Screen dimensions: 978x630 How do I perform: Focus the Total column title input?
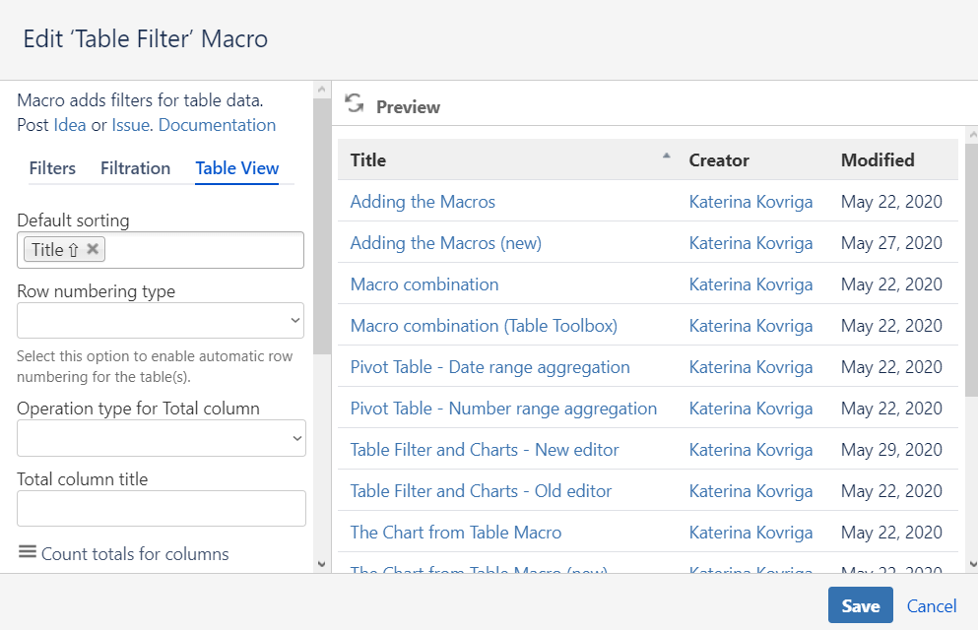(x=162, y=509)
